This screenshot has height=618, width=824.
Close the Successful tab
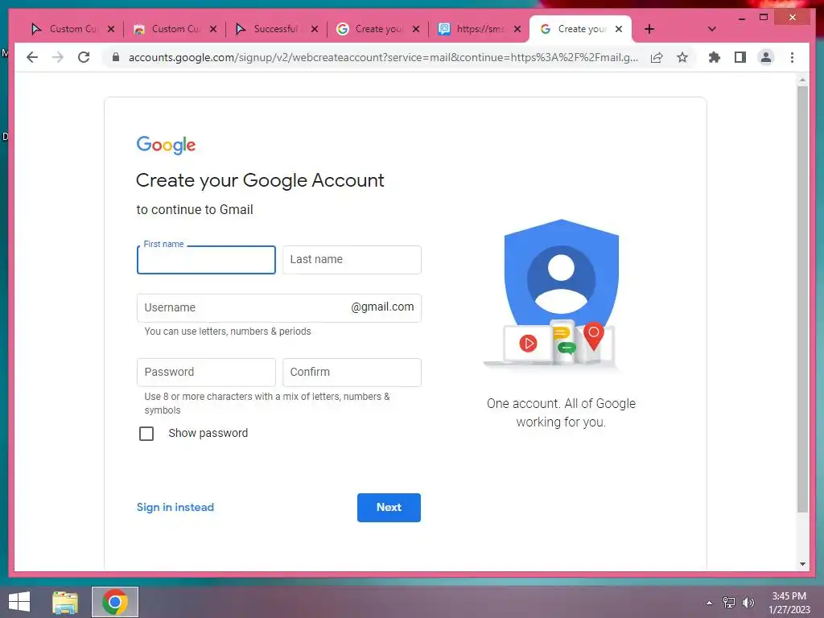tap(315, 29)
